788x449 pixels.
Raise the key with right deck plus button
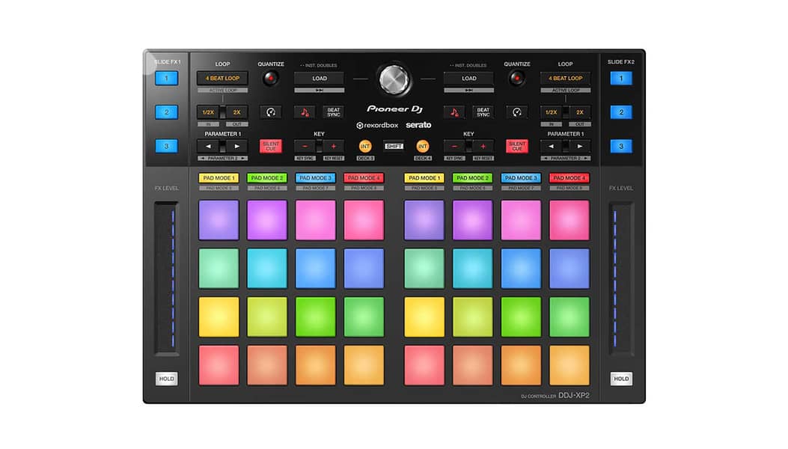tap(483, 147)
